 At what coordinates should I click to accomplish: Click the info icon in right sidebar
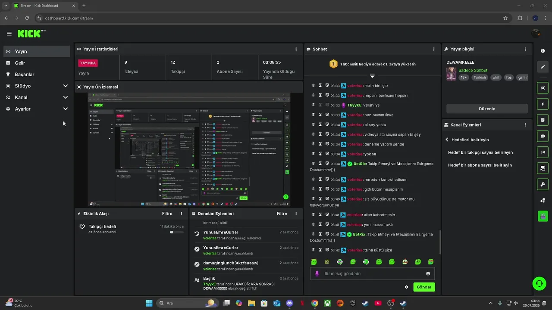(543, 51)
